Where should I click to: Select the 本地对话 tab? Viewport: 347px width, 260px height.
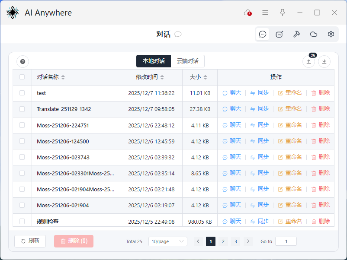(154, 61)
